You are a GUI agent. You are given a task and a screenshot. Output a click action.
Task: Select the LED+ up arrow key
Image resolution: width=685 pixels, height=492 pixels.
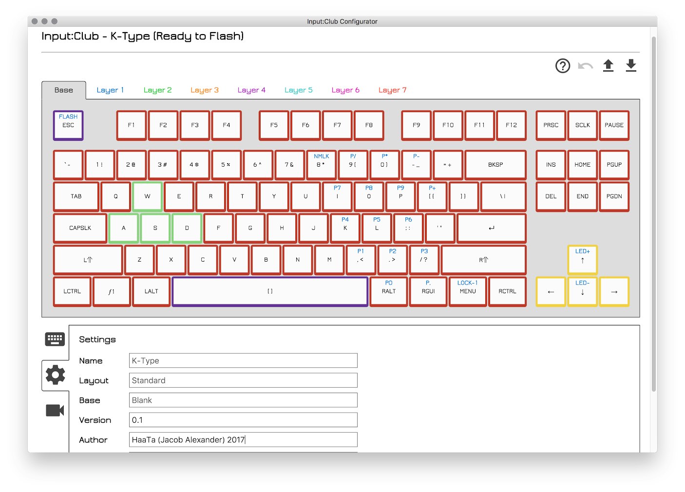(x=582, y=260)
